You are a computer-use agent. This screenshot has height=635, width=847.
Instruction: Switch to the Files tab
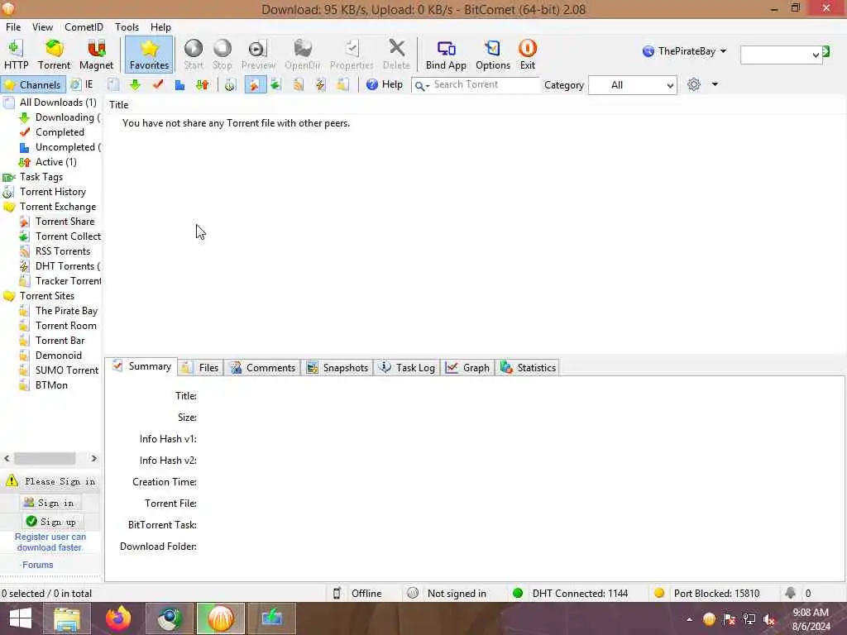point(200,368)
